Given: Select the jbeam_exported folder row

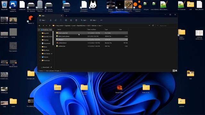Looking at the screenshot, I should (92, 33).
